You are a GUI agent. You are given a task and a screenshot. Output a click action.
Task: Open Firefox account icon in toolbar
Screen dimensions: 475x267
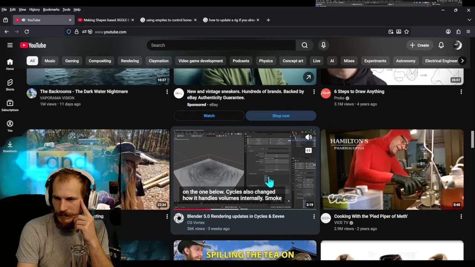tap(448, 32)
